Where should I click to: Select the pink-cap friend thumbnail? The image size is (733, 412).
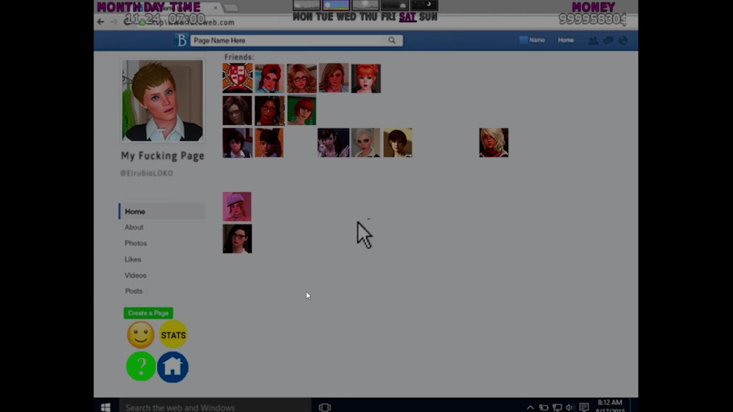[237, 207]
